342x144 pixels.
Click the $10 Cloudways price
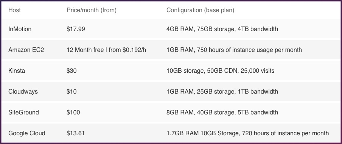(x=72, y=91)
